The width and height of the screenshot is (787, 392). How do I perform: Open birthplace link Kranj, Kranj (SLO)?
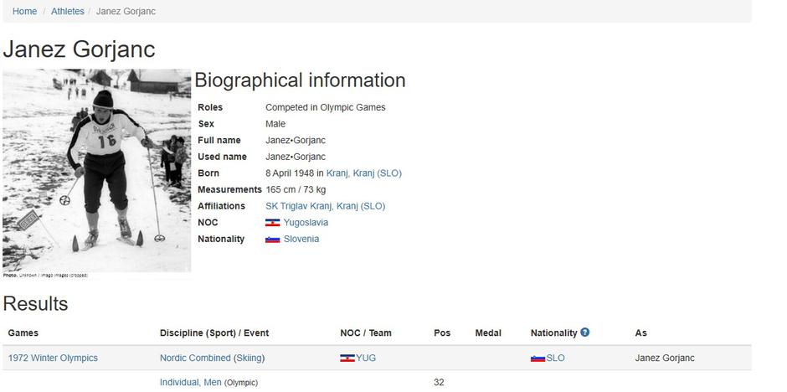point(364,173)
